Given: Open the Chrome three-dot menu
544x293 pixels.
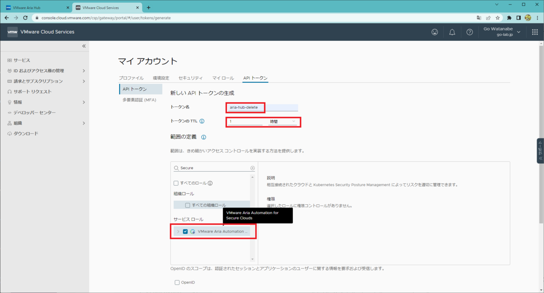Looking at the screenshot, I should coord(537,18).
